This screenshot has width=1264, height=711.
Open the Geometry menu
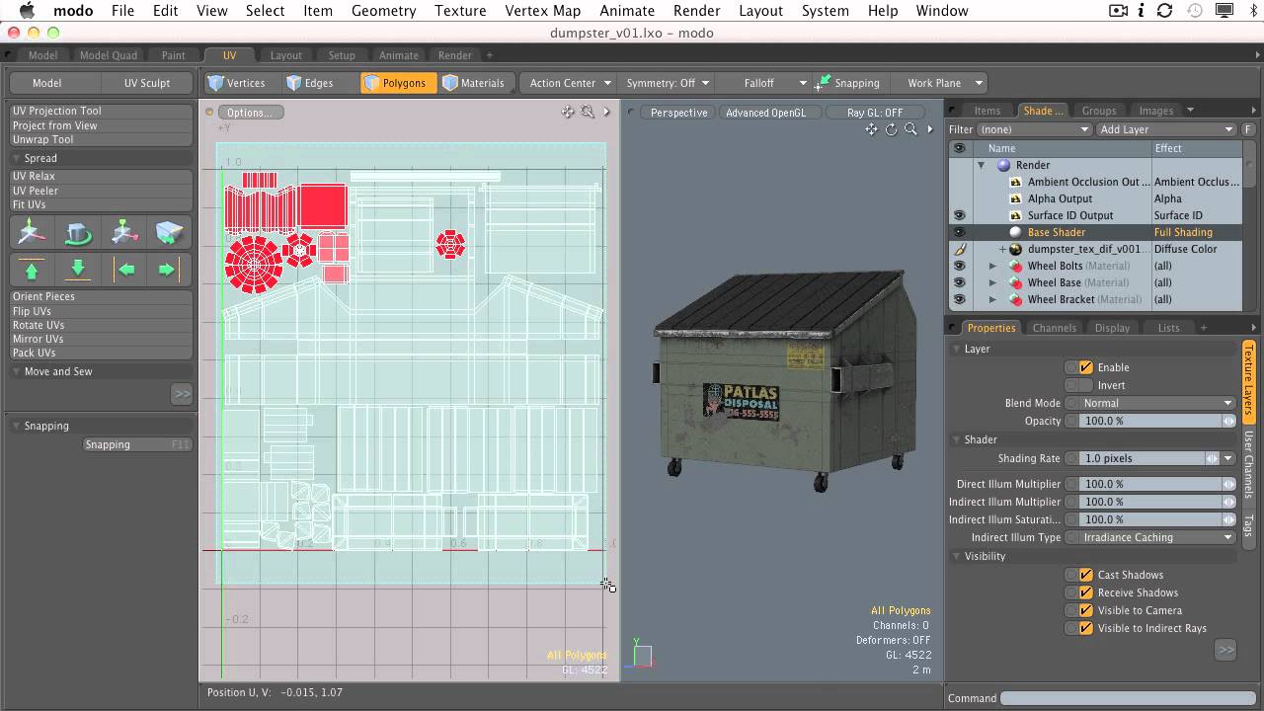[383, 11]
